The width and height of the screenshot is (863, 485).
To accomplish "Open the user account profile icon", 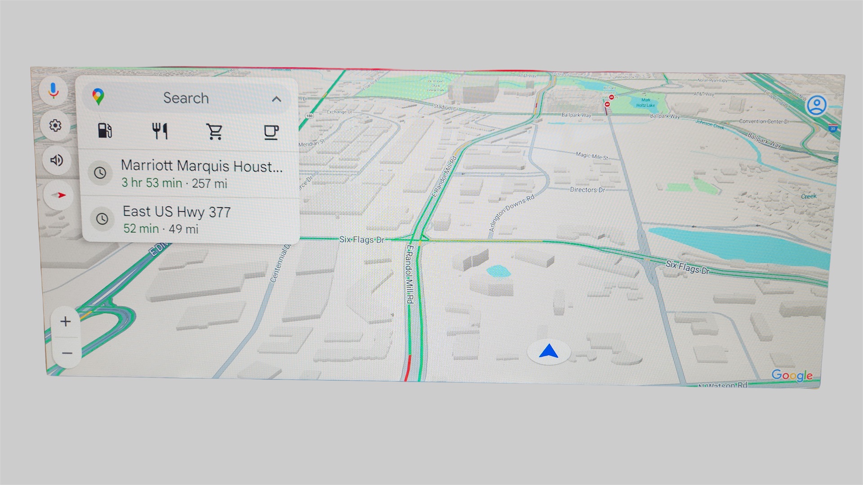I will click(x=816, y=106).
